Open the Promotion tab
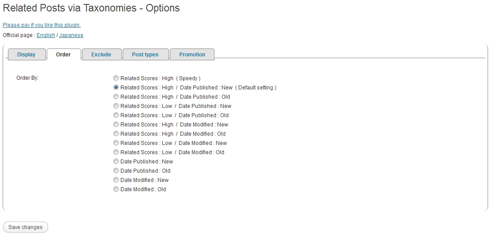 pos(192,55)
